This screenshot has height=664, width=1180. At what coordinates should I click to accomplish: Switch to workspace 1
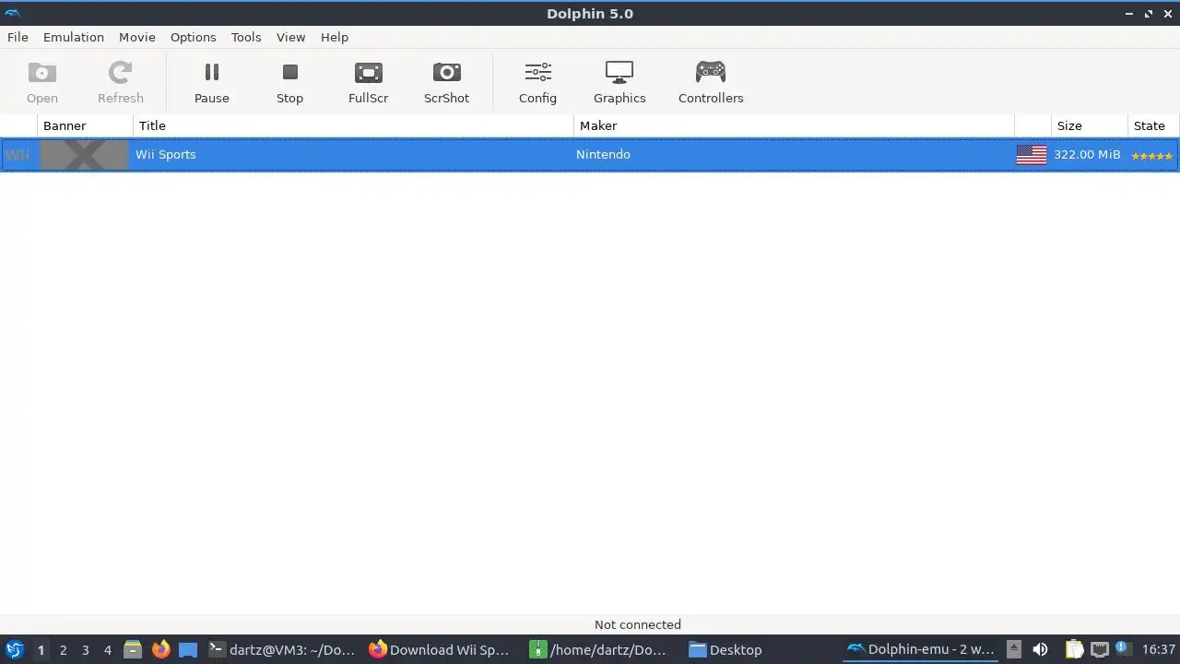[41, 649]
